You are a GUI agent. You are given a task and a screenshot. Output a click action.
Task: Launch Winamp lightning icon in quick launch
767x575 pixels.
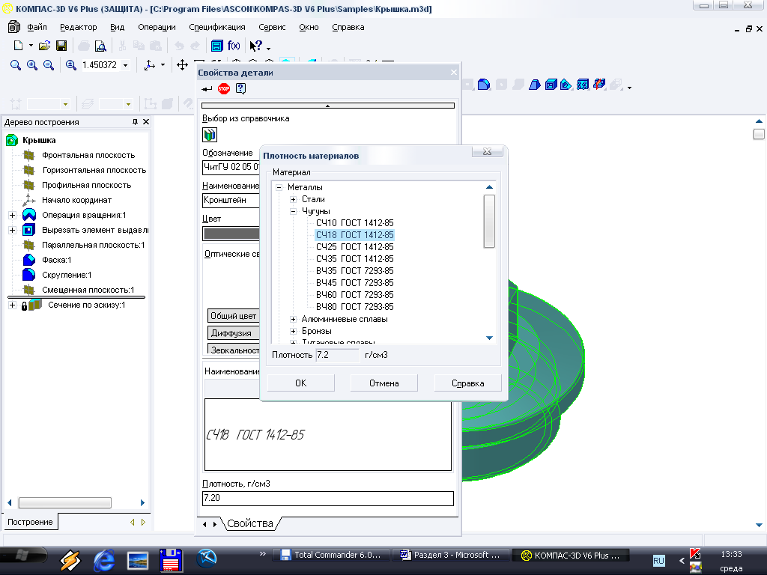(x=70, y=560)
